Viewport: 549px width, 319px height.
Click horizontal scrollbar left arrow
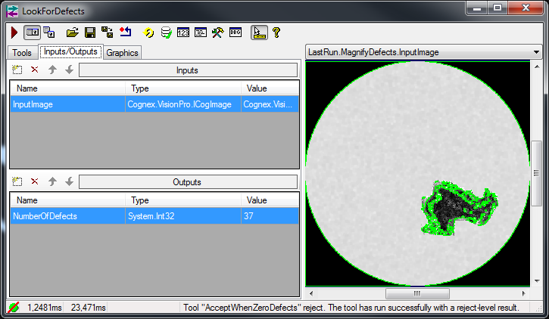(311, 293)
